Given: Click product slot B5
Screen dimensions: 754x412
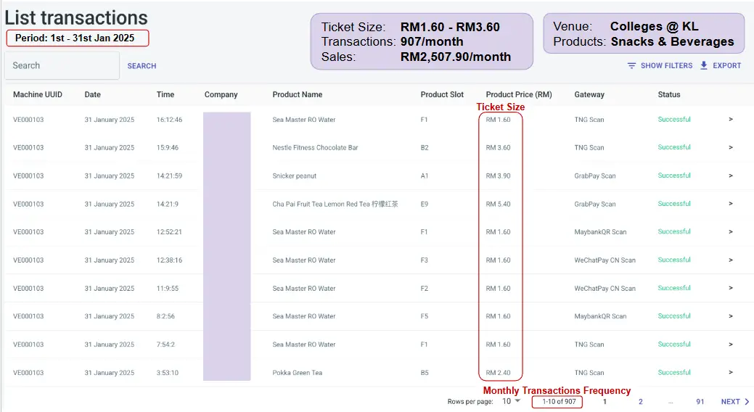Looking at the screenshot, I should tap(425, 373).
